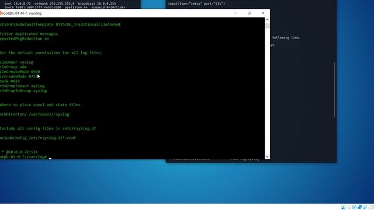Click 'input(type="imtcp" port="514")' in background window

click(196, 3)
